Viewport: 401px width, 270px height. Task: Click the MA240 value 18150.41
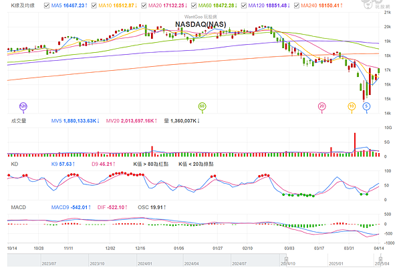[x=329, y=5]
